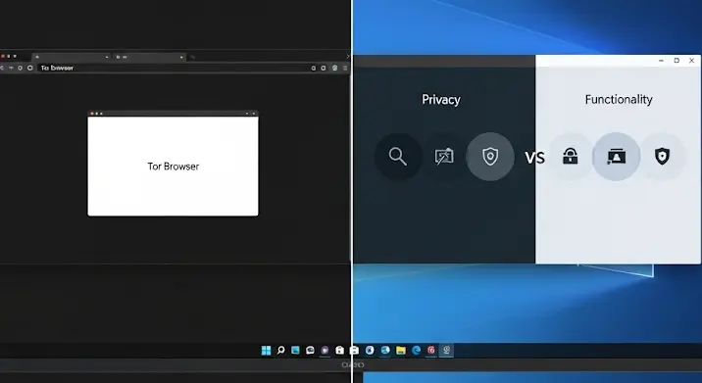Open the Windows Start menu

(x=266, y=351)
